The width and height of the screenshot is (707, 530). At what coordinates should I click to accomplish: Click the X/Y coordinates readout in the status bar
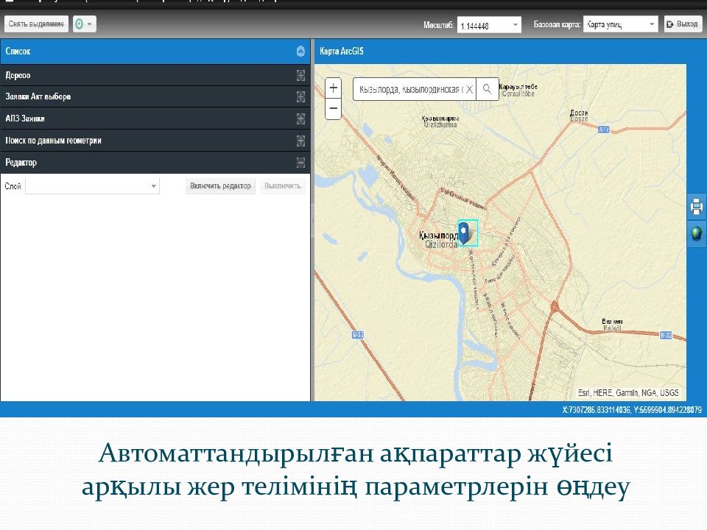(x=632, y=410)
